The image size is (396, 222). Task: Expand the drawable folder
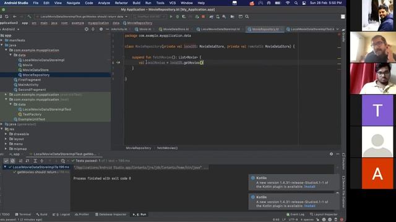(x=6, y=134)
